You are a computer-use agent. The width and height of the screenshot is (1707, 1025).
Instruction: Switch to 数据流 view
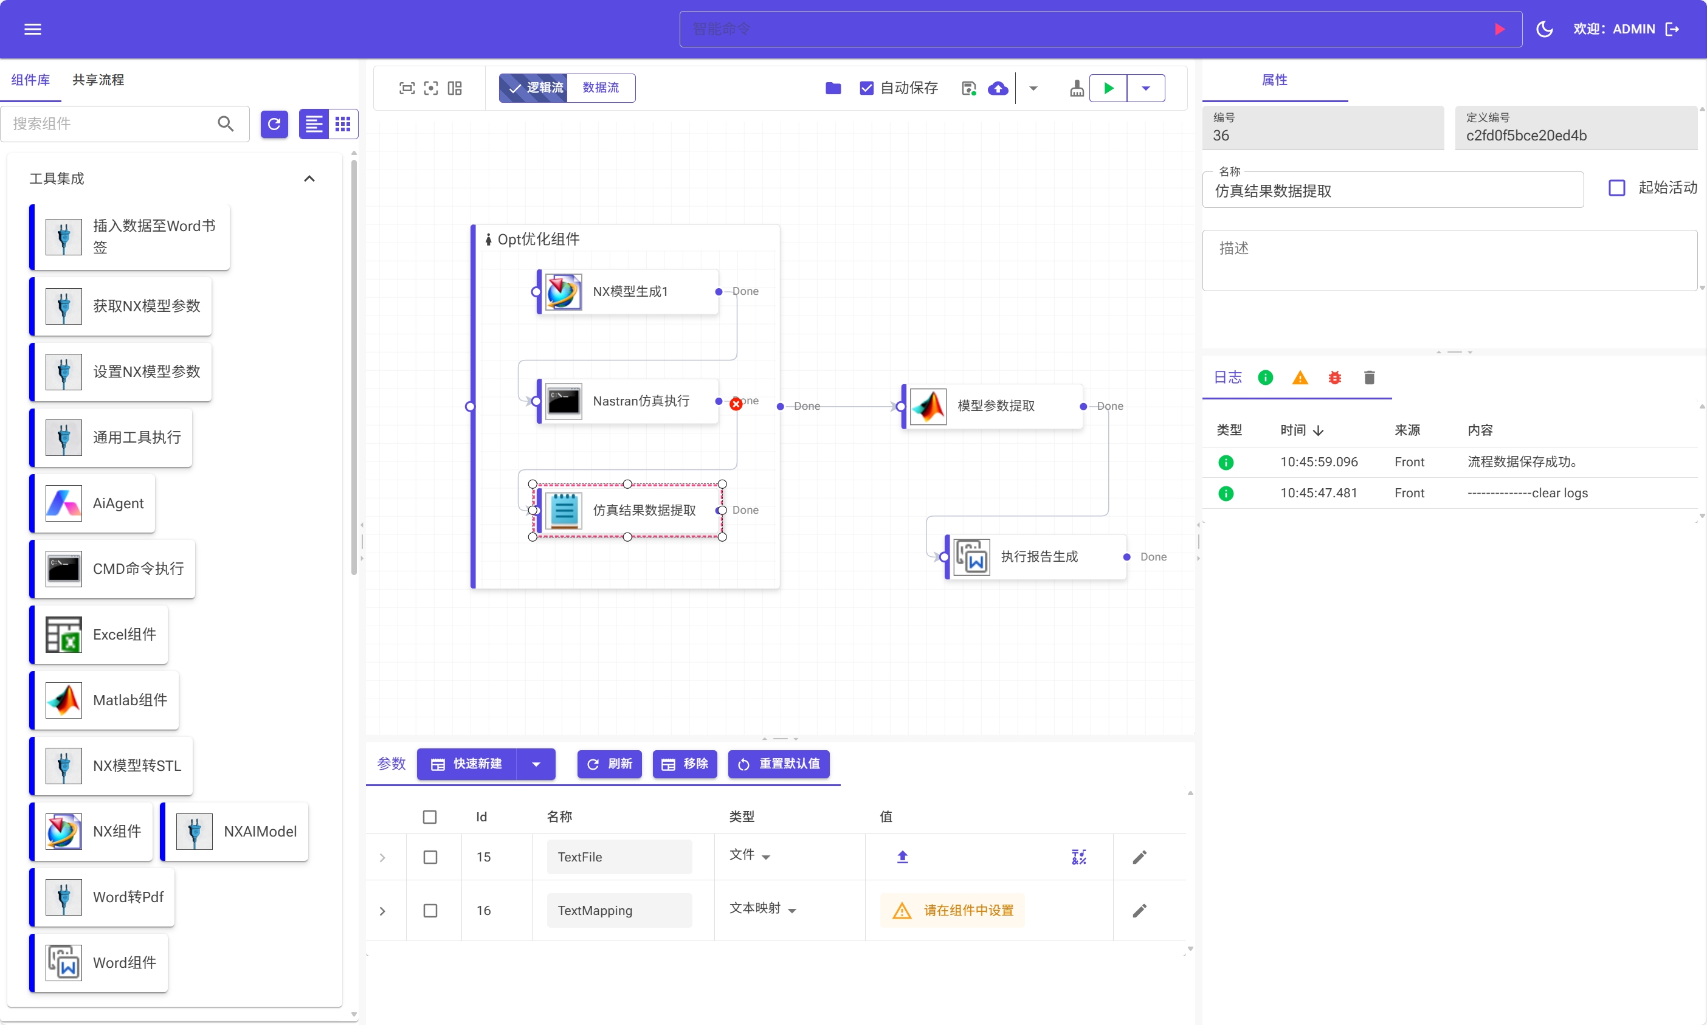pos(600,88)
